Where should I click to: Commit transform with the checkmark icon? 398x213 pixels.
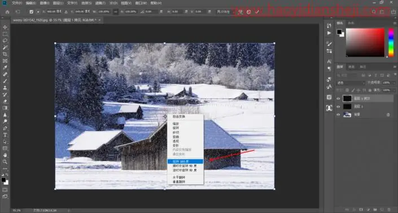coord(257,12)
